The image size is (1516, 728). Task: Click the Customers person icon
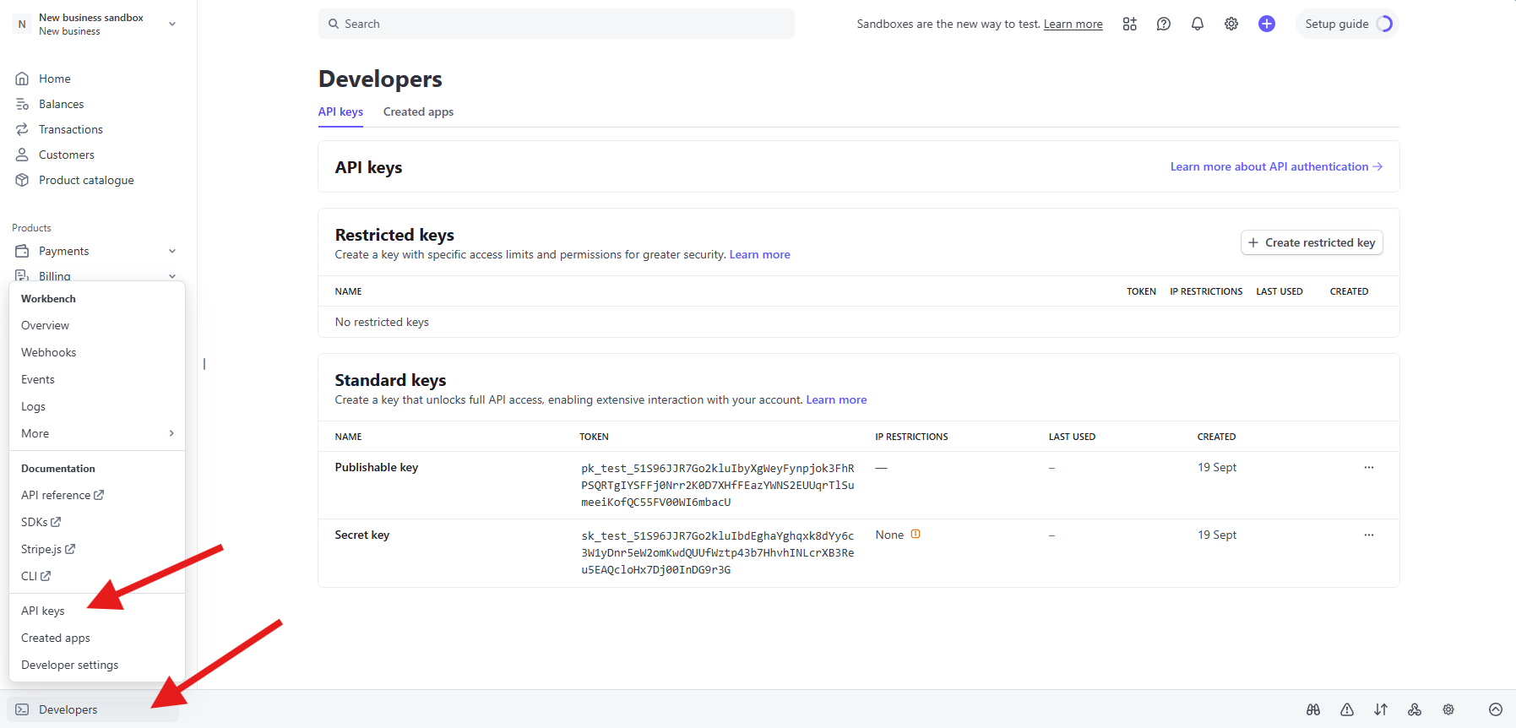coord(22,155)
